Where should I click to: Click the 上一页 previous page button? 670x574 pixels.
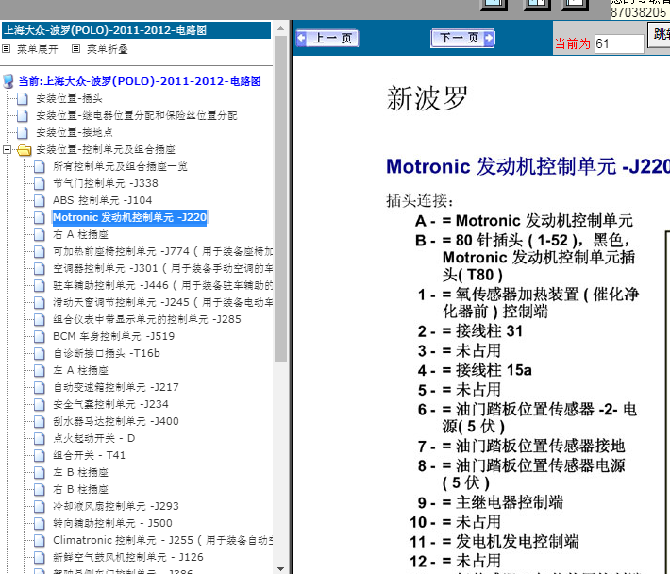pyautogui.click(x=327, y=39)
